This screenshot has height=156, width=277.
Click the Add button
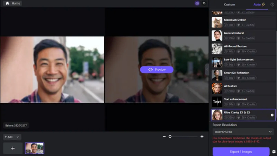tap(8, 137)
